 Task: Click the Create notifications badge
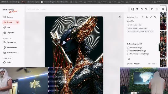[17, 22]
